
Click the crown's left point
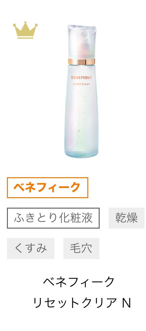coord(15,26)
